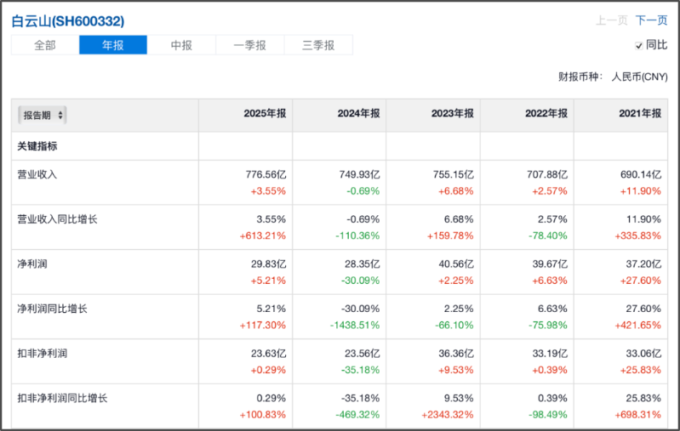Image resolution: width=680 pixels, height=431 pixels.
Task: Click the +117.30% change value
Action: coord(263,326)
